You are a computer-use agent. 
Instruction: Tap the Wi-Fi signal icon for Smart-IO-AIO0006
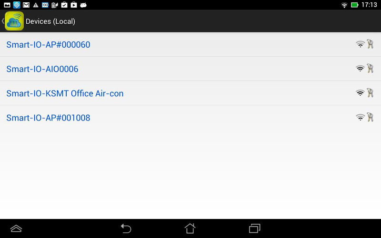coord(360,69)
